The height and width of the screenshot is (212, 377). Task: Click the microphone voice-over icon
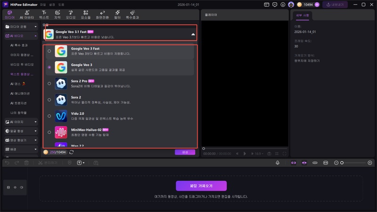pos(278,163)
